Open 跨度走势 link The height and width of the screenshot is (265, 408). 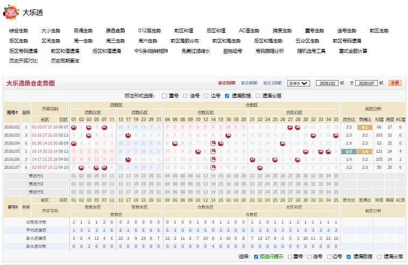click(x=282, y=31)
